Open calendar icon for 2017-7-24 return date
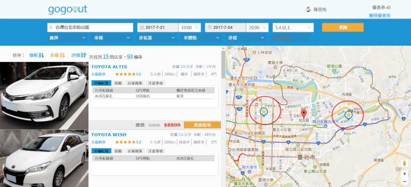This screenshot has height=187, width=411. tap(210, 28)
